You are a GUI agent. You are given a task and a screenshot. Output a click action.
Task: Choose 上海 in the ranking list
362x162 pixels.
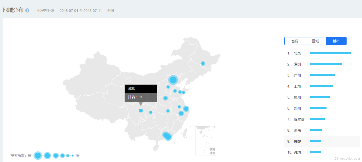[x=297, y=86]
